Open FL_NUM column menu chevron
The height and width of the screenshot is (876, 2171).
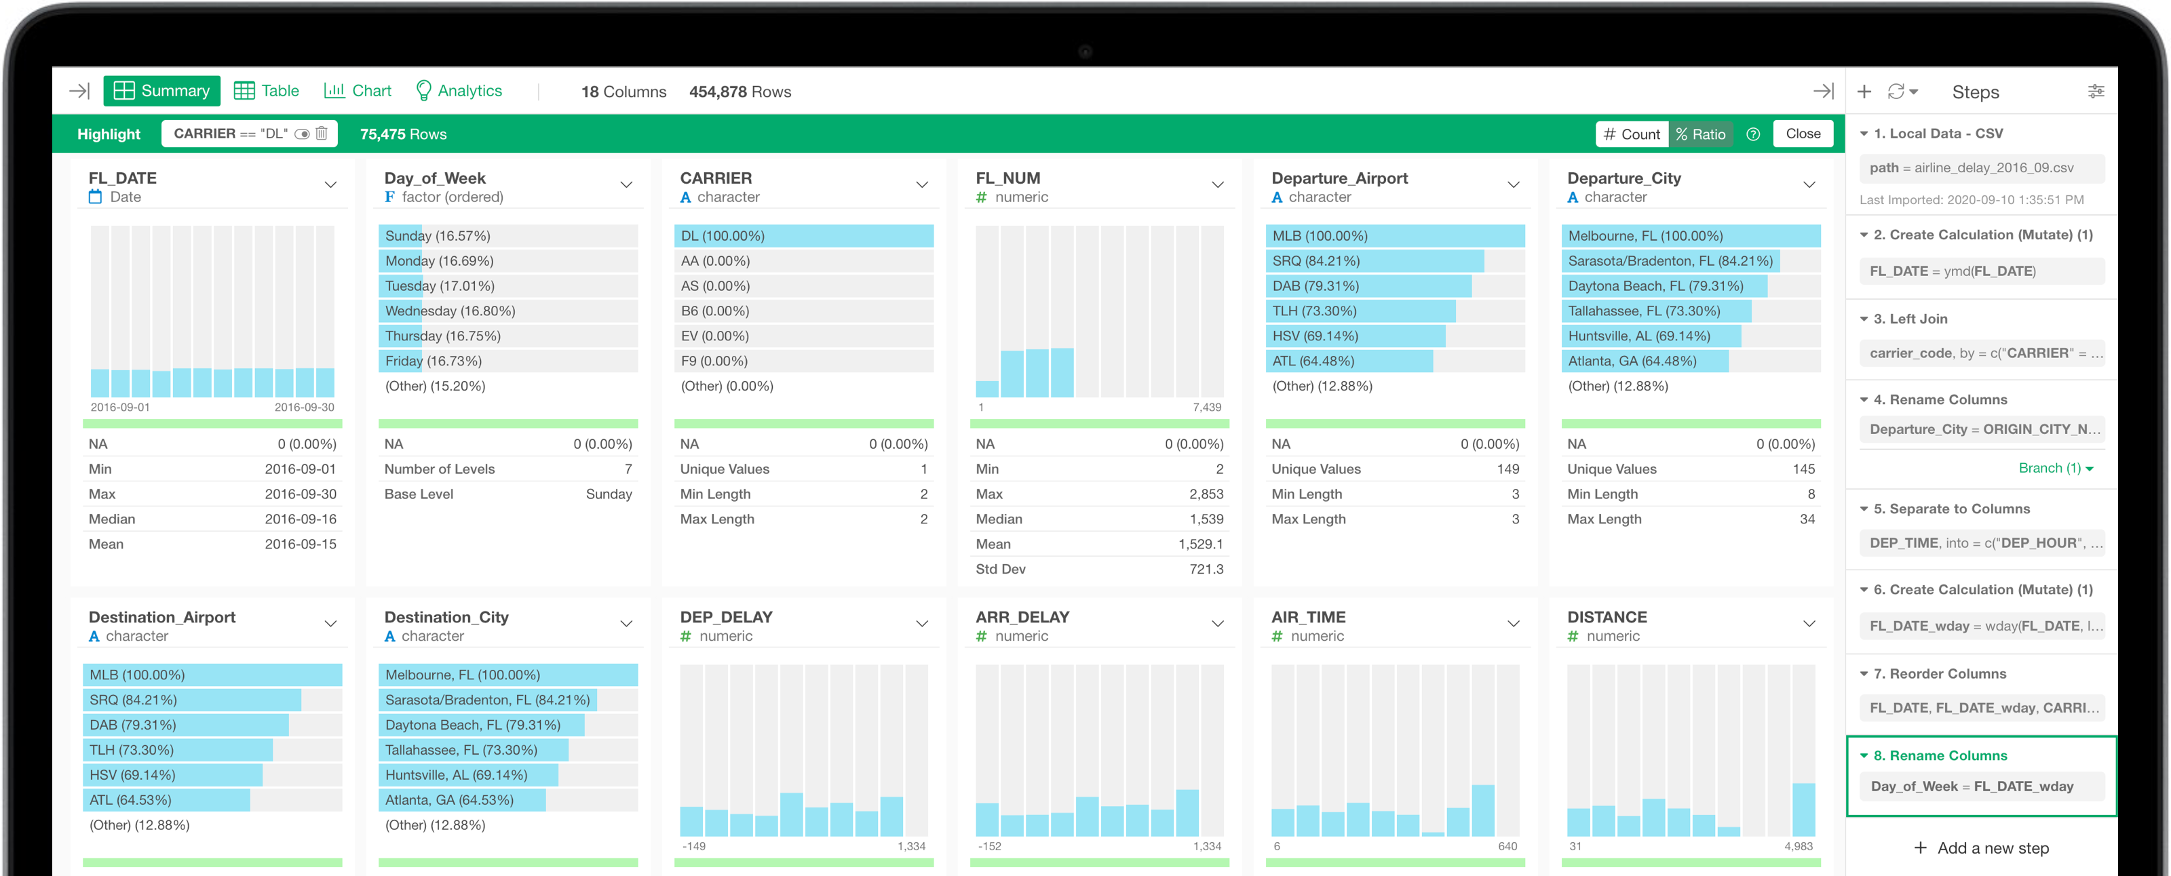click(x=1218, y=184)
